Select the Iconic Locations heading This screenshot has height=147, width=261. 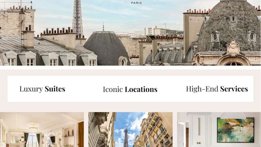pos(130,89)
